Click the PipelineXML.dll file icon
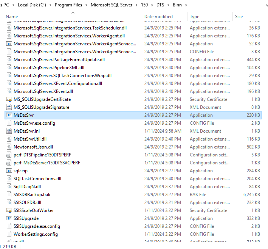 (9, 68)
